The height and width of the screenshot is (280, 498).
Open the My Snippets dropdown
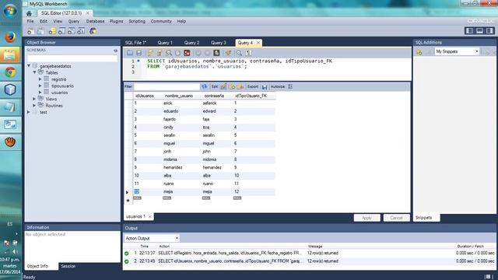[x=457, y=51]
